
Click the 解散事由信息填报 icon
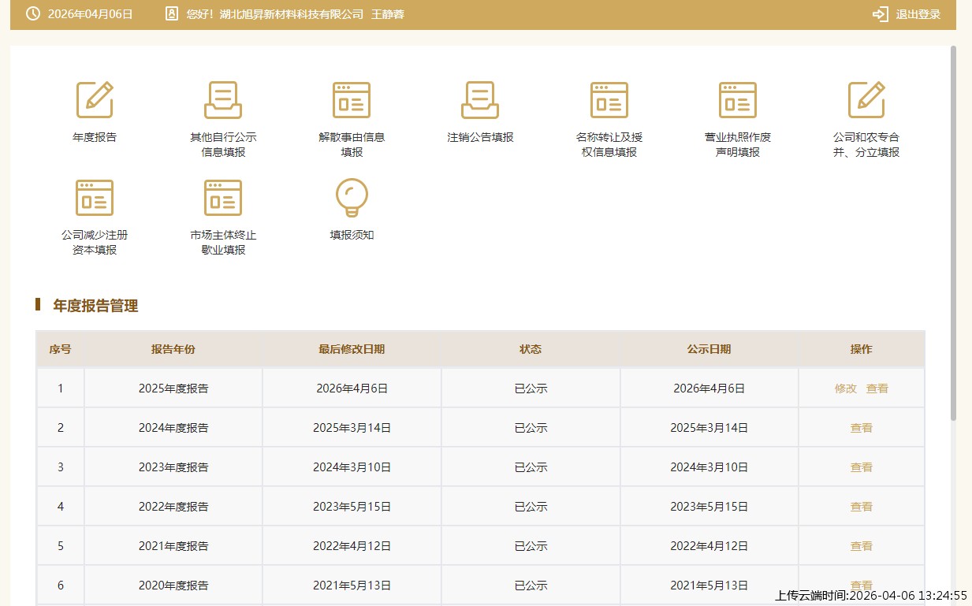[x=352, y=100]
